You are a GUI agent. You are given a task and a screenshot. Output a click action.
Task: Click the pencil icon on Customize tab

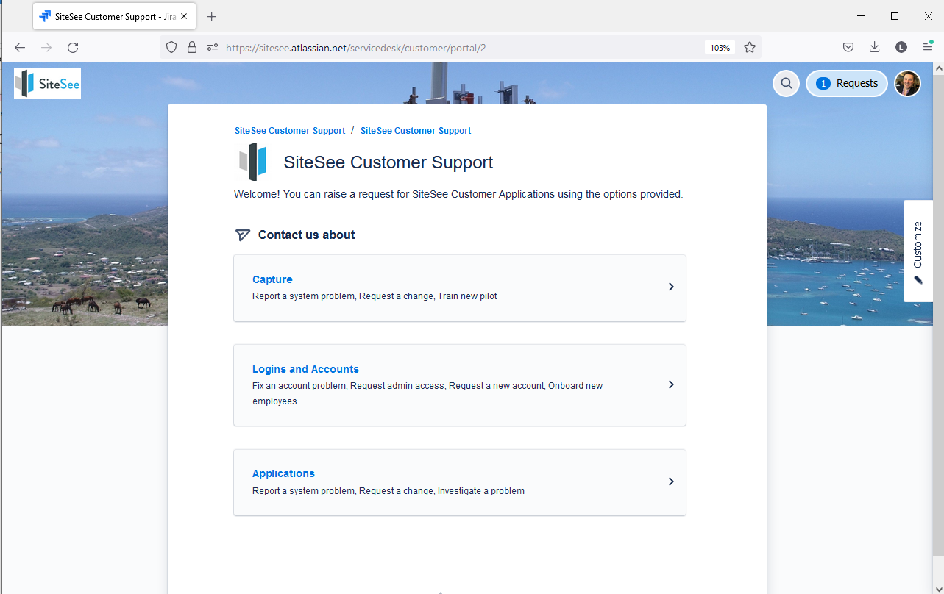(918, 279)
